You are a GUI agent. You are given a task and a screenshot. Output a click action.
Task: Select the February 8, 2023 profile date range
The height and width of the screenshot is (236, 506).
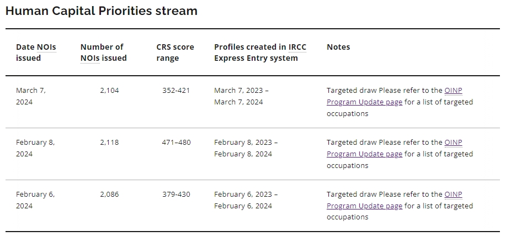(246, 148)
